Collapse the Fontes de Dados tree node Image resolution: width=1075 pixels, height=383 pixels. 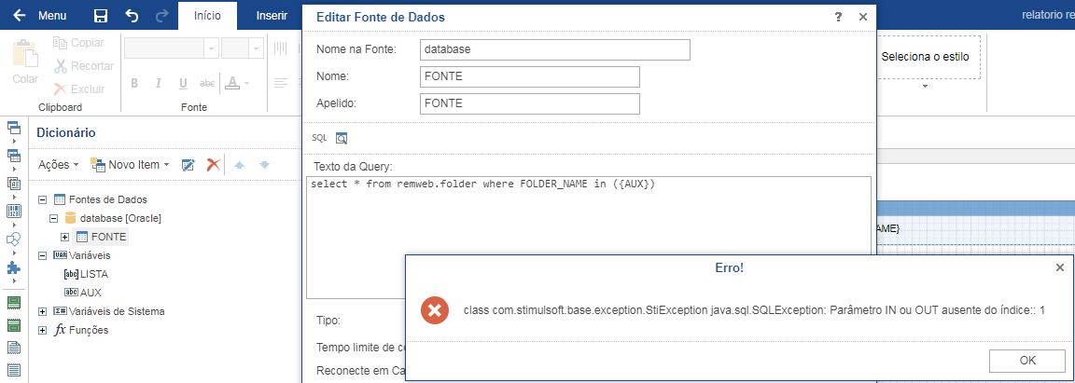click(43, 200)
